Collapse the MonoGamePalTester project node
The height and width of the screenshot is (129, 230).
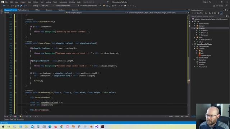[193, 44]
